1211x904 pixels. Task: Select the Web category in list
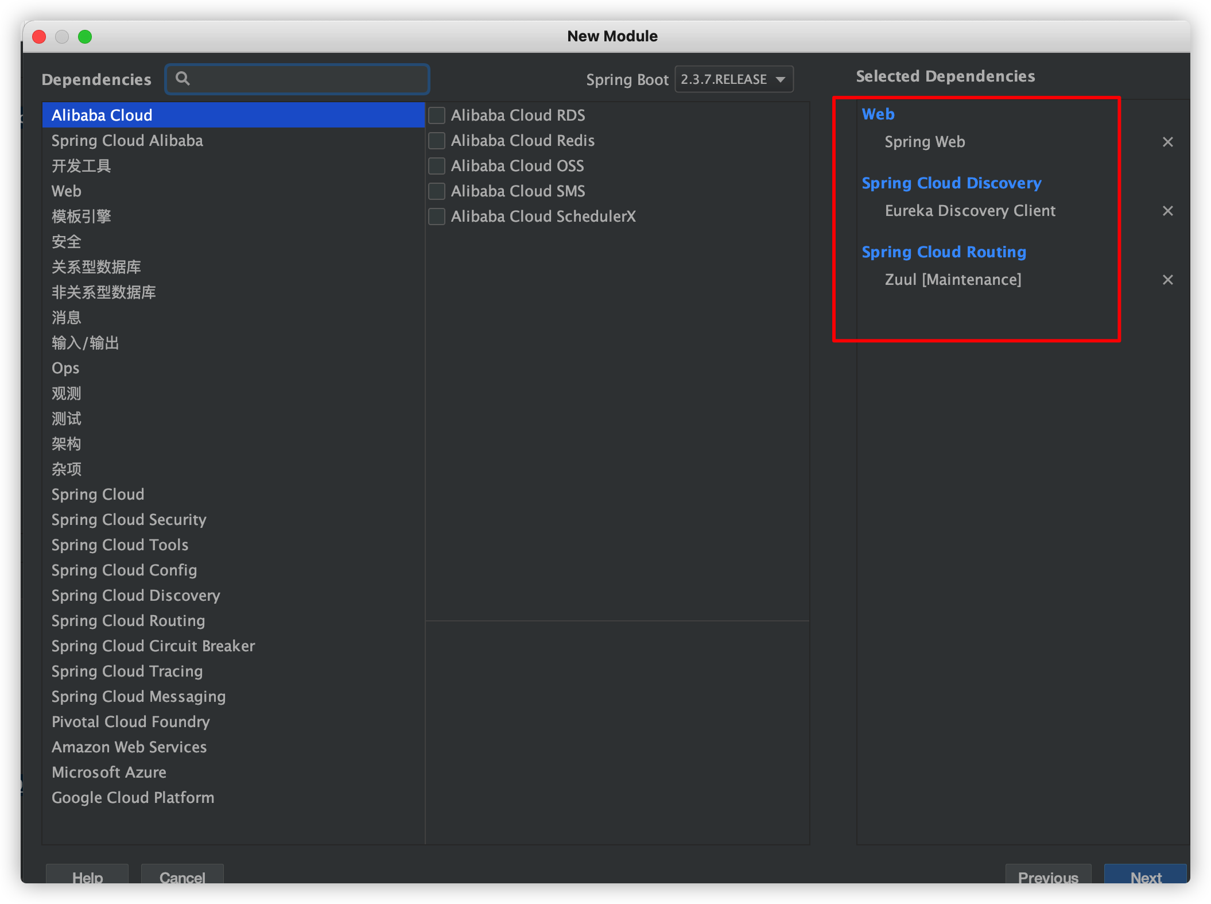233,191
